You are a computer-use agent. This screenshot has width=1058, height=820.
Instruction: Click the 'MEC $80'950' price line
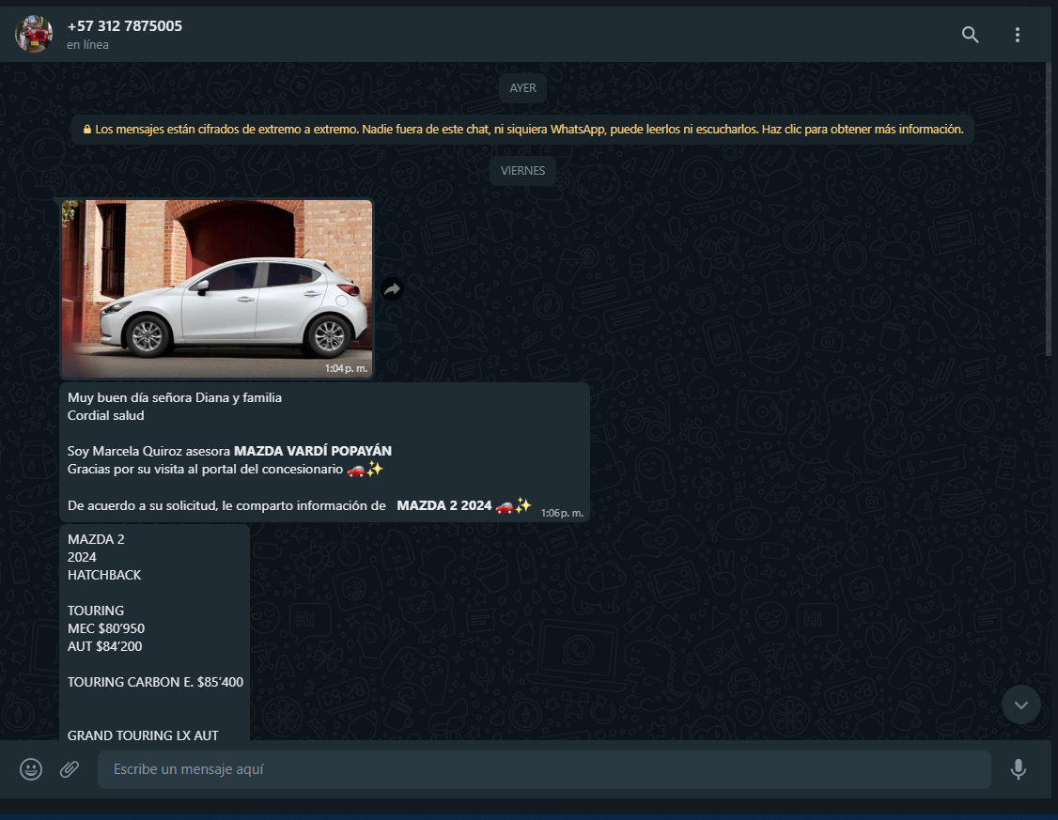(106, 628)
